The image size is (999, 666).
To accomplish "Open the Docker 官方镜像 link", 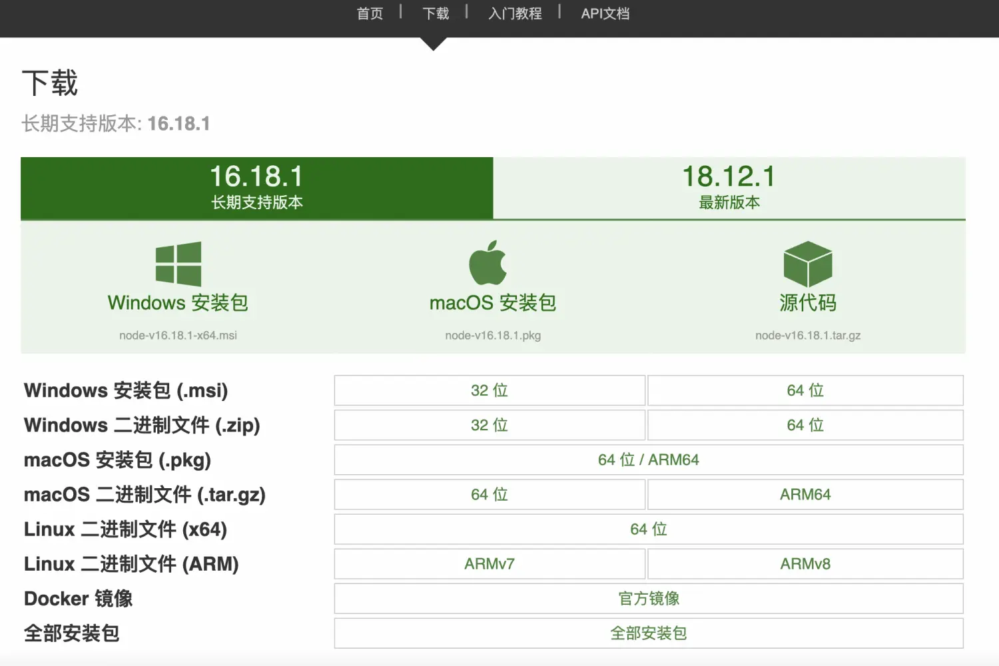I will [x=649, y=598].
